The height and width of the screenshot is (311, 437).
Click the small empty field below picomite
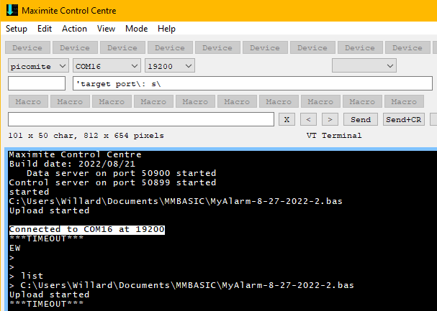pyautogui.click(x=36, y=84)
